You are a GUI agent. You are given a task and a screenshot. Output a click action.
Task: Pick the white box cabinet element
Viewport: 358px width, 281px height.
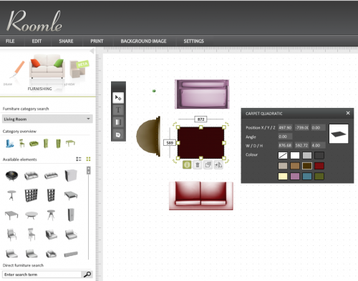[71, 176]
